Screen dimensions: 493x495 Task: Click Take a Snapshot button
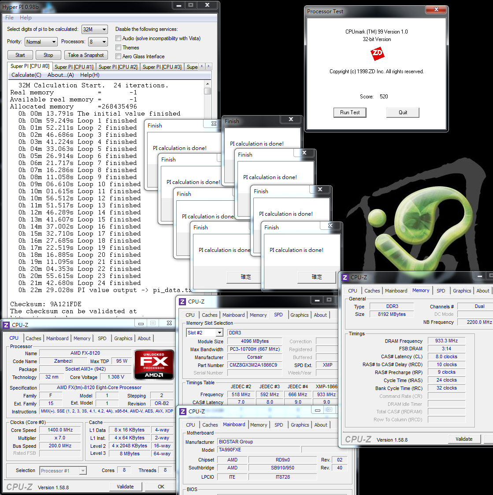click(x=86, y=55)
